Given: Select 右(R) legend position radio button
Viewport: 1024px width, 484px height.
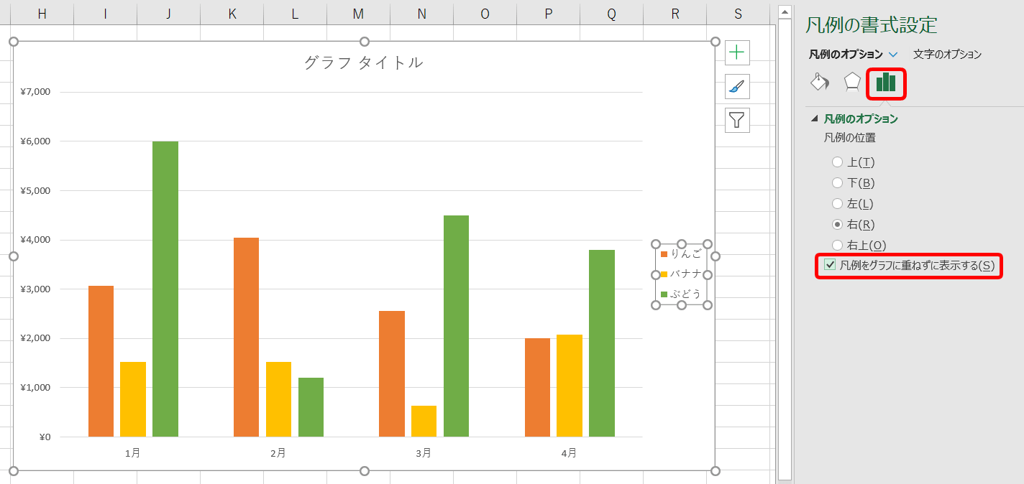Looking at the screenshot, I should pyautogui.click(x=837, y=225).
